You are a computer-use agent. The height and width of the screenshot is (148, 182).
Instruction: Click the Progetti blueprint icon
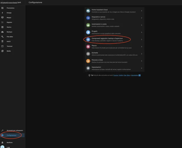click(x=88, y=32)
